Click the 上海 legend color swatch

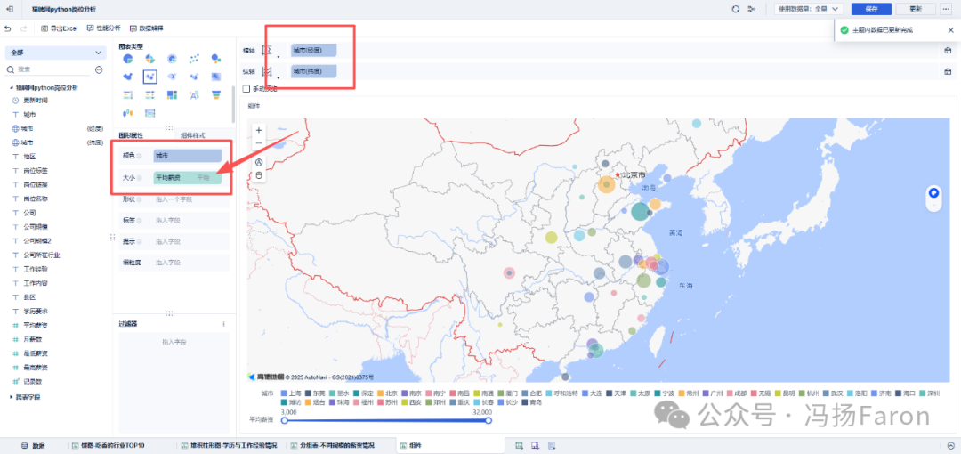point(284,393)
